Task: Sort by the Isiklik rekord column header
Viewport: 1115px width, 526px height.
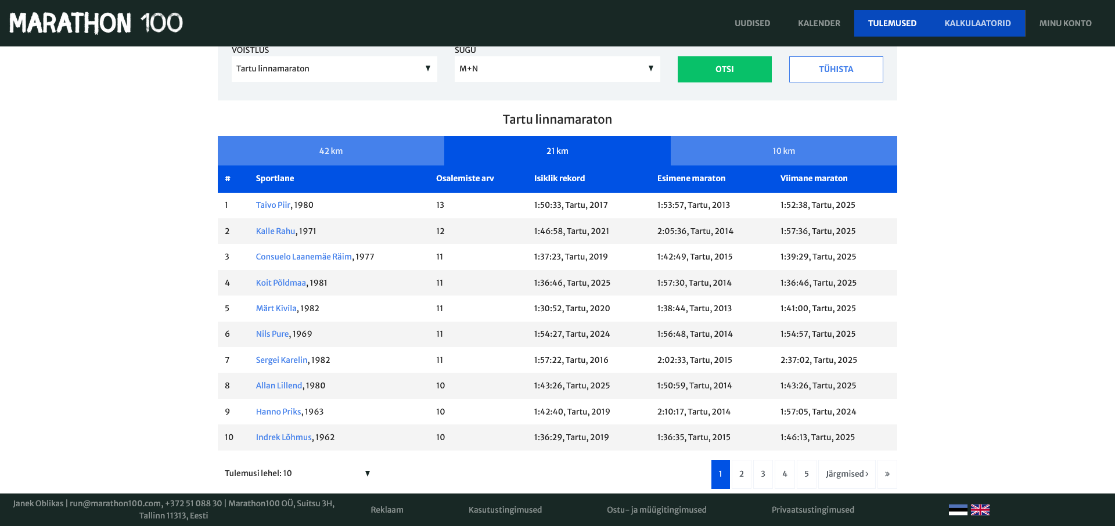Action: click(x=559, y=178)
